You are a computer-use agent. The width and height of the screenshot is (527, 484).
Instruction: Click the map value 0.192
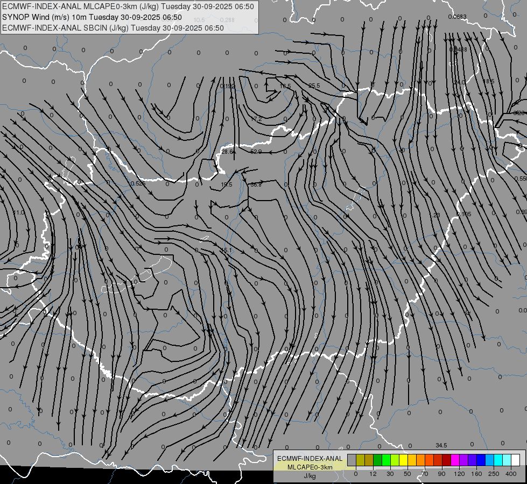[x=228, y=87]
